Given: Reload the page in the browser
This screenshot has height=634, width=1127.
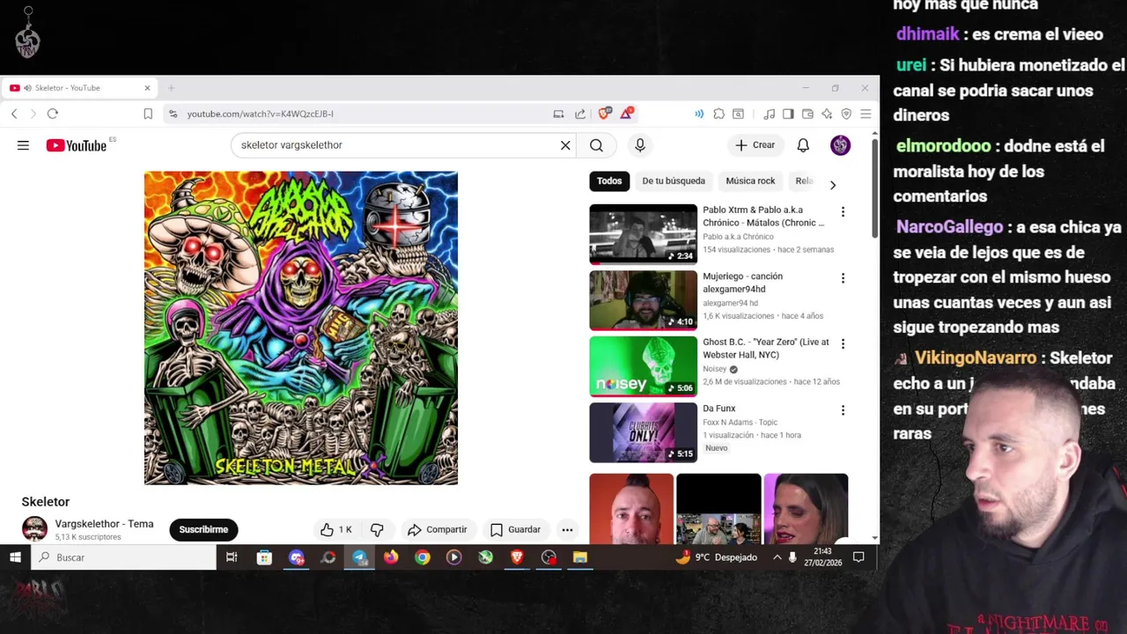Looking at the screenshot, I should pos(53,114).
